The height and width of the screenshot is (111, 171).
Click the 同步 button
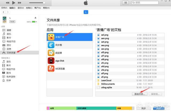[143, 109]
